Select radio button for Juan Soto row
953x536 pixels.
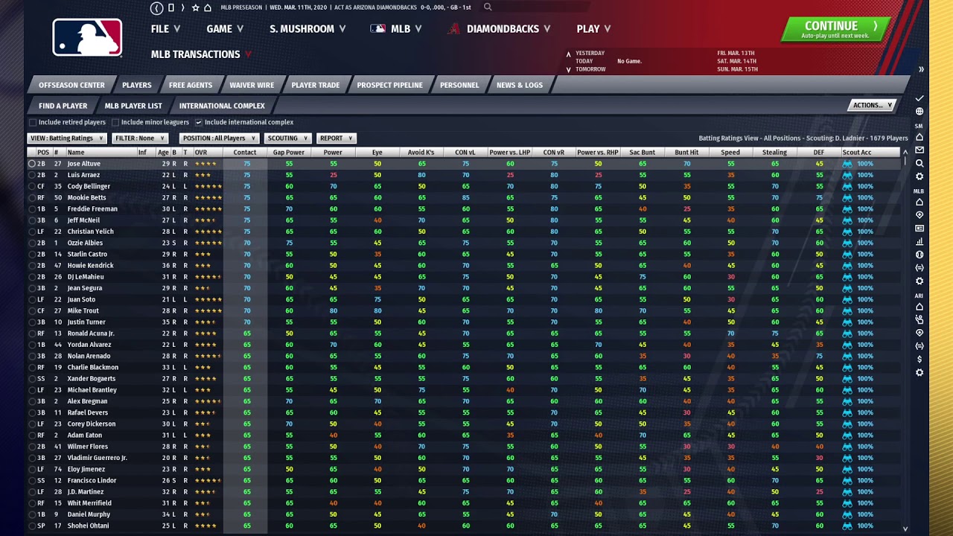pyautogui.click(x=32, y=300)
